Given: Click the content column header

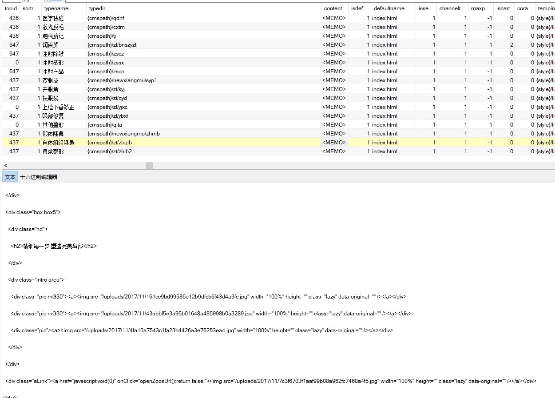Looking at the screenshot, I should coord(334,8).
